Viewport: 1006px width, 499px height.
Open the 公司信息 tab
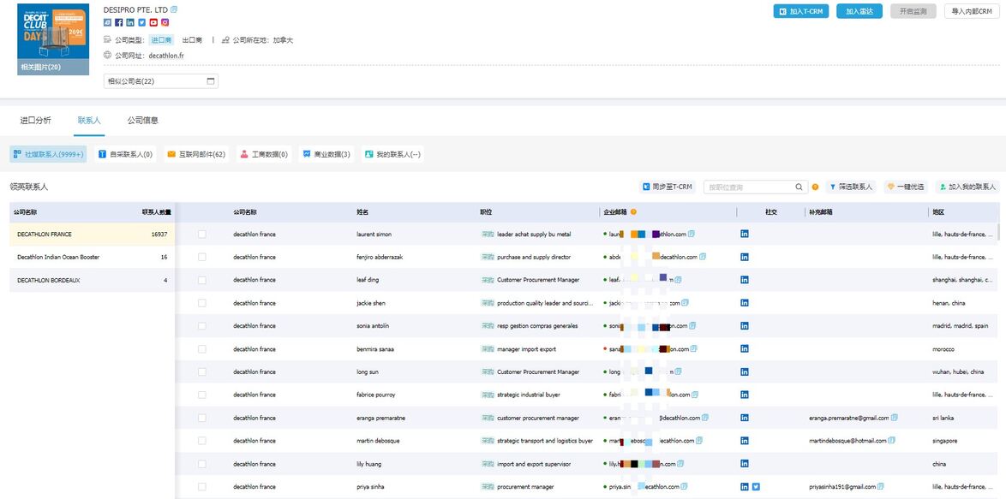(142, 121)
